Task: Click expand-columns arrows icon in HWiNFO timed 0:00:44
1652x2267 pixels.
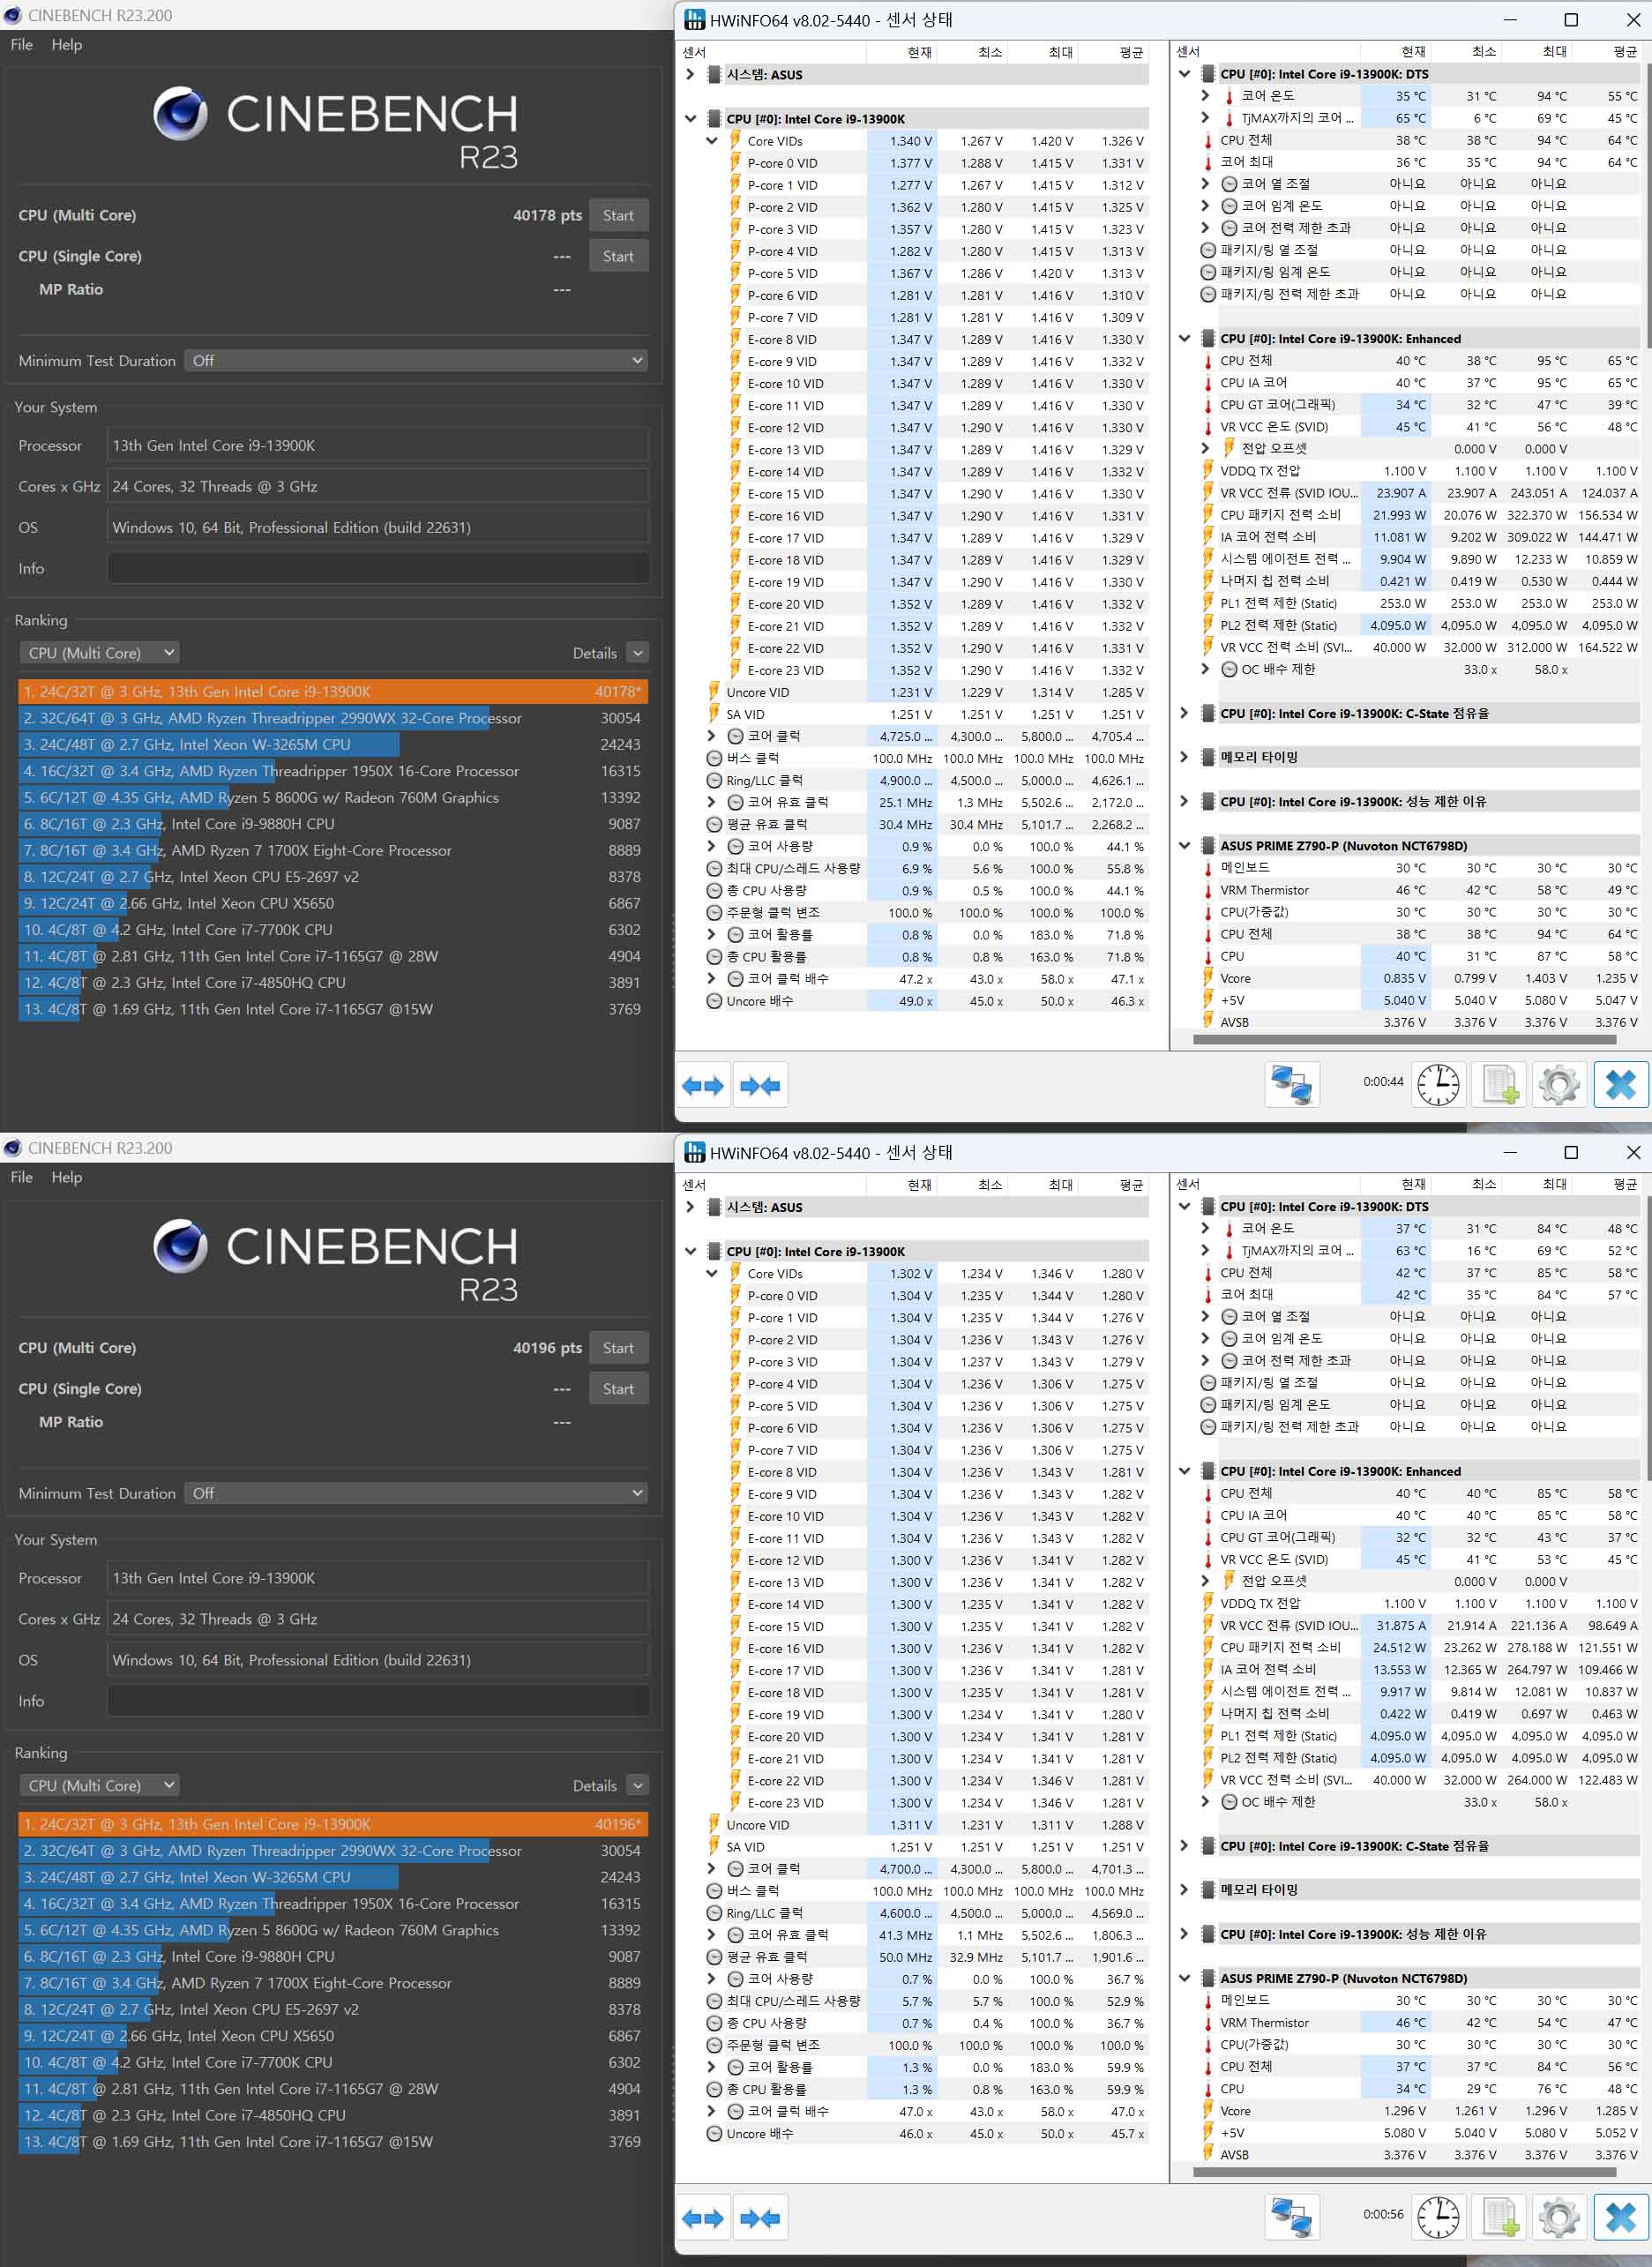Action: coord(702,1085)
